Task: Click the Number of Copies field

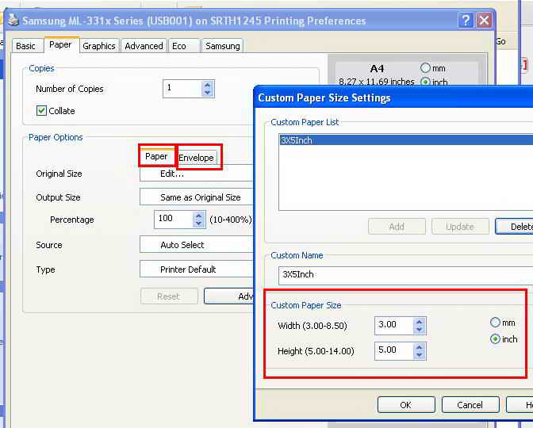Action: (x=182, y=89)
